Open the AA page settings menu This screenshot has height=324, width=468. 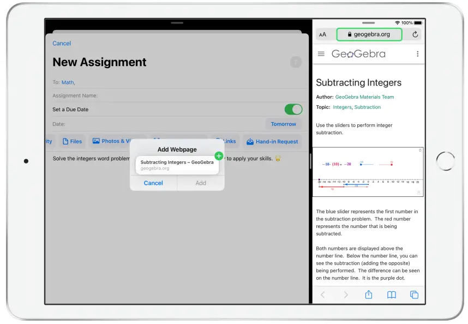323,34
